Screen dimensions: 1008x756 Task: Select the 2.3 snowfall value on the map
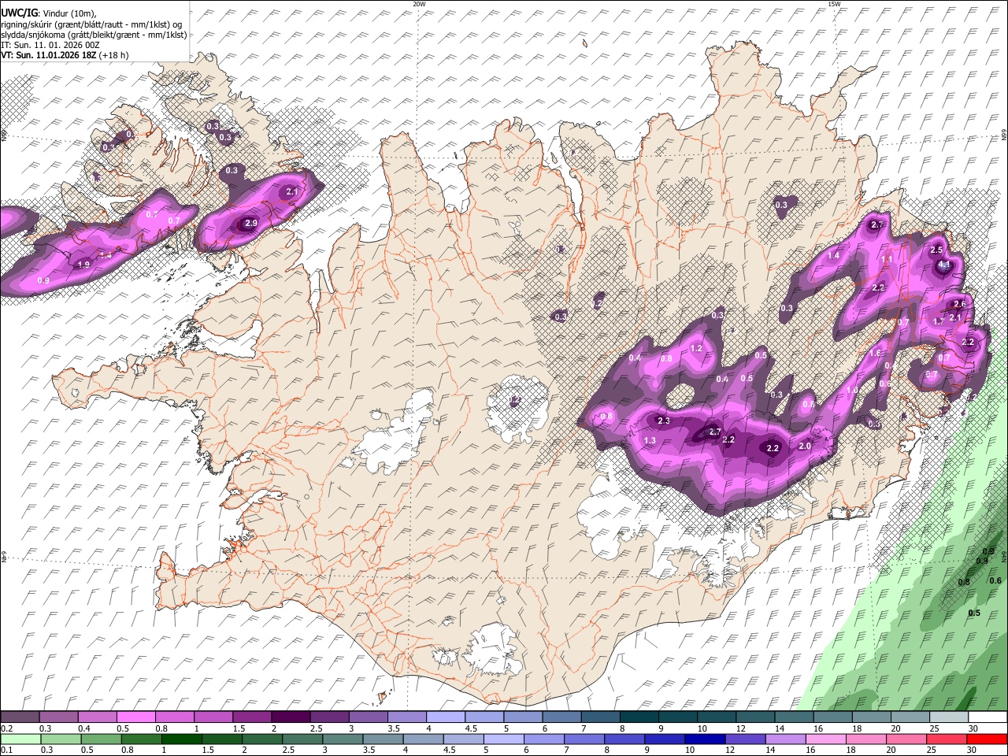pos(664,421)
